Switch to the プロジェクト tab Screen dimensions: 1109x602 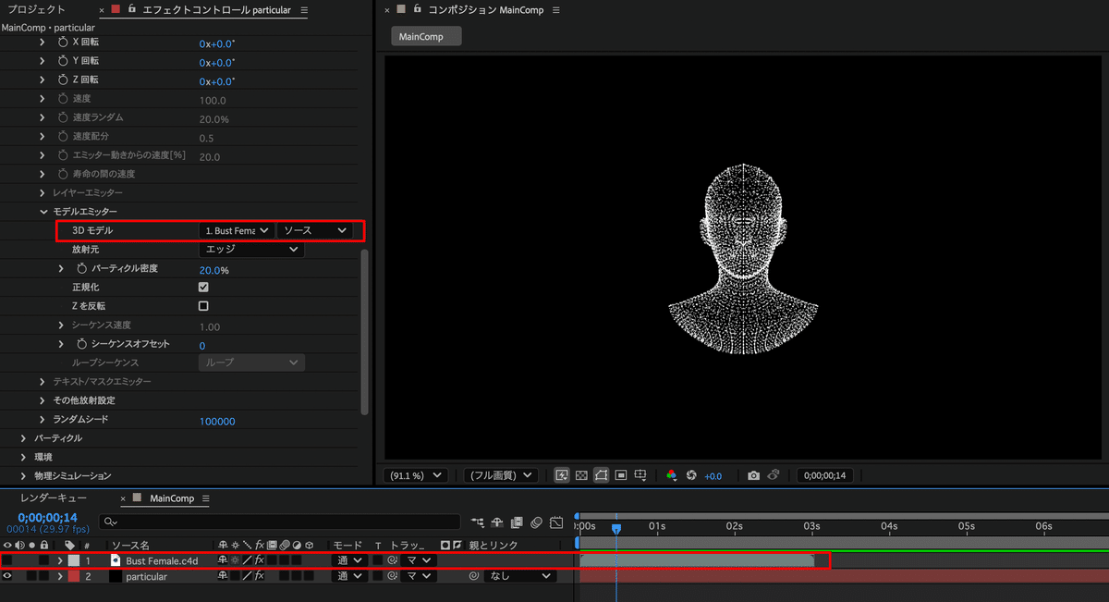[37, 9]
